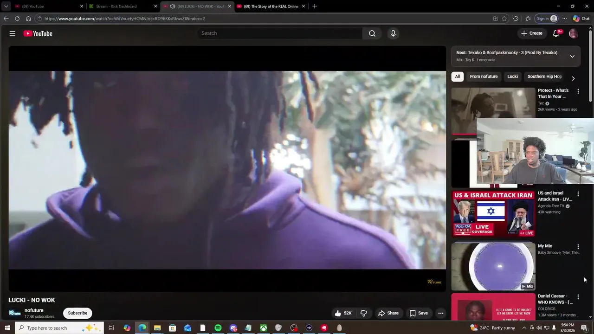The width and height of the screenshot is (594, 334).
Task: Show hidden system tray icons
Action: [x=524, y=328]
